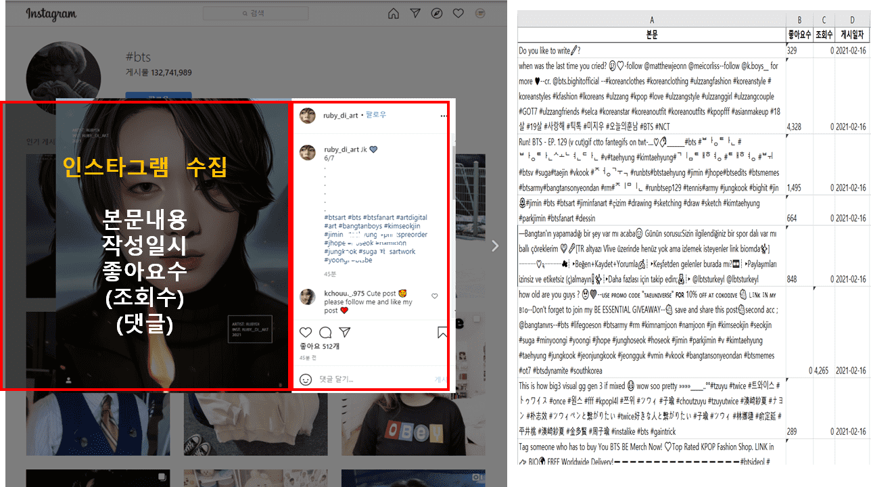Select the 'when was the last time you cried' cell
871x487 pixels.
652,96
